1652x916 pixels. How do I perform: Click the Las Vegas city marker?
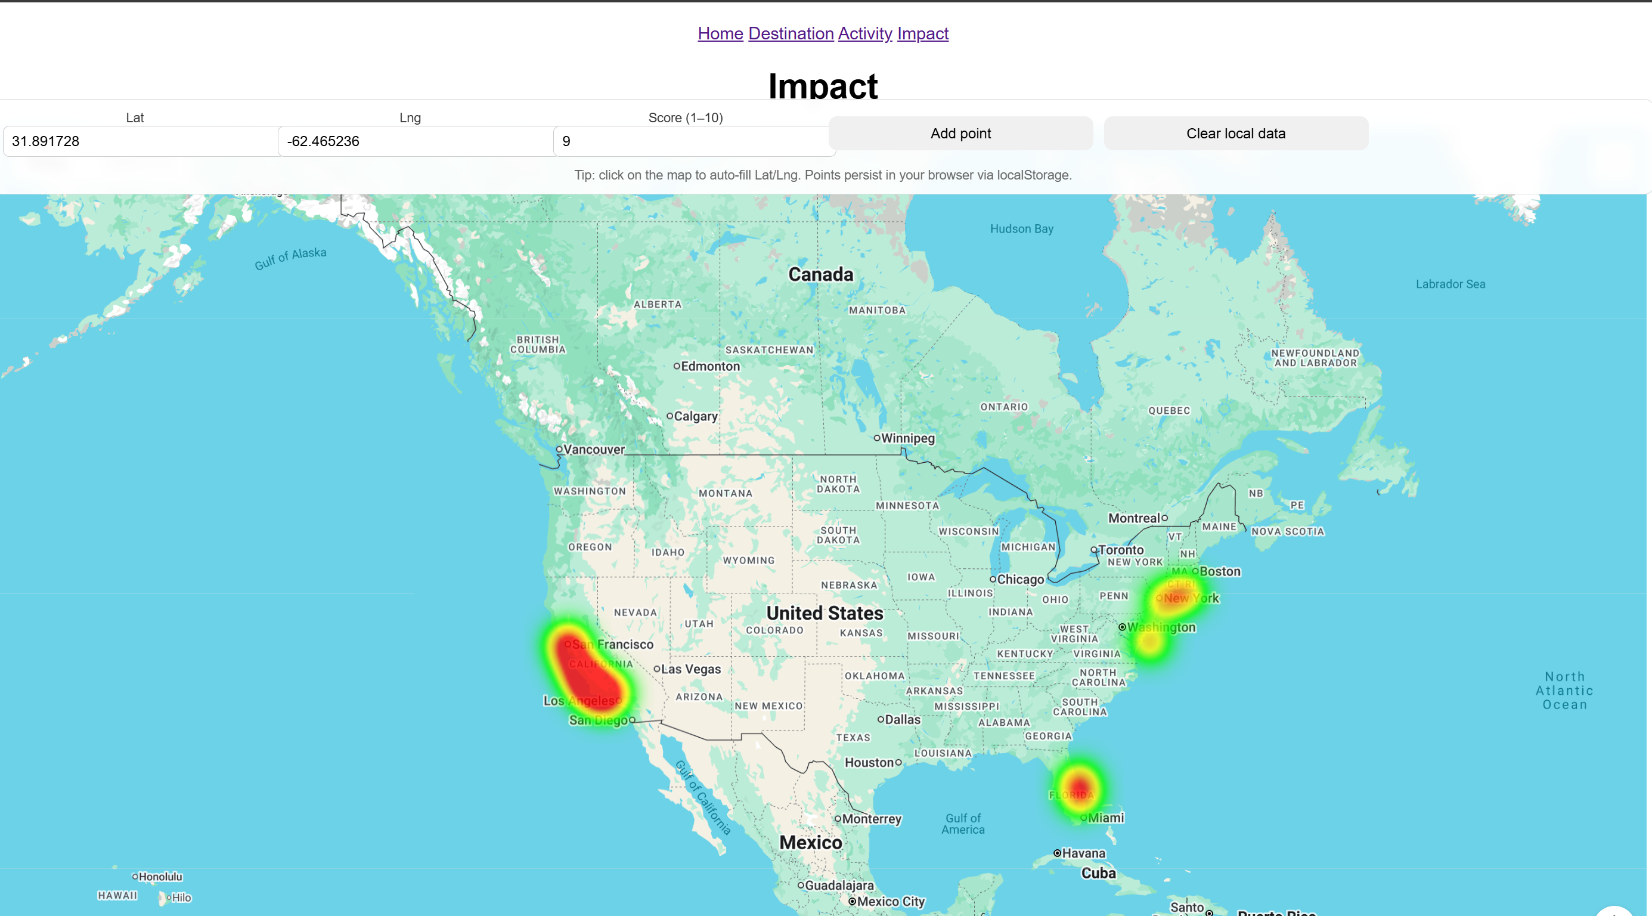pos(657,669)
